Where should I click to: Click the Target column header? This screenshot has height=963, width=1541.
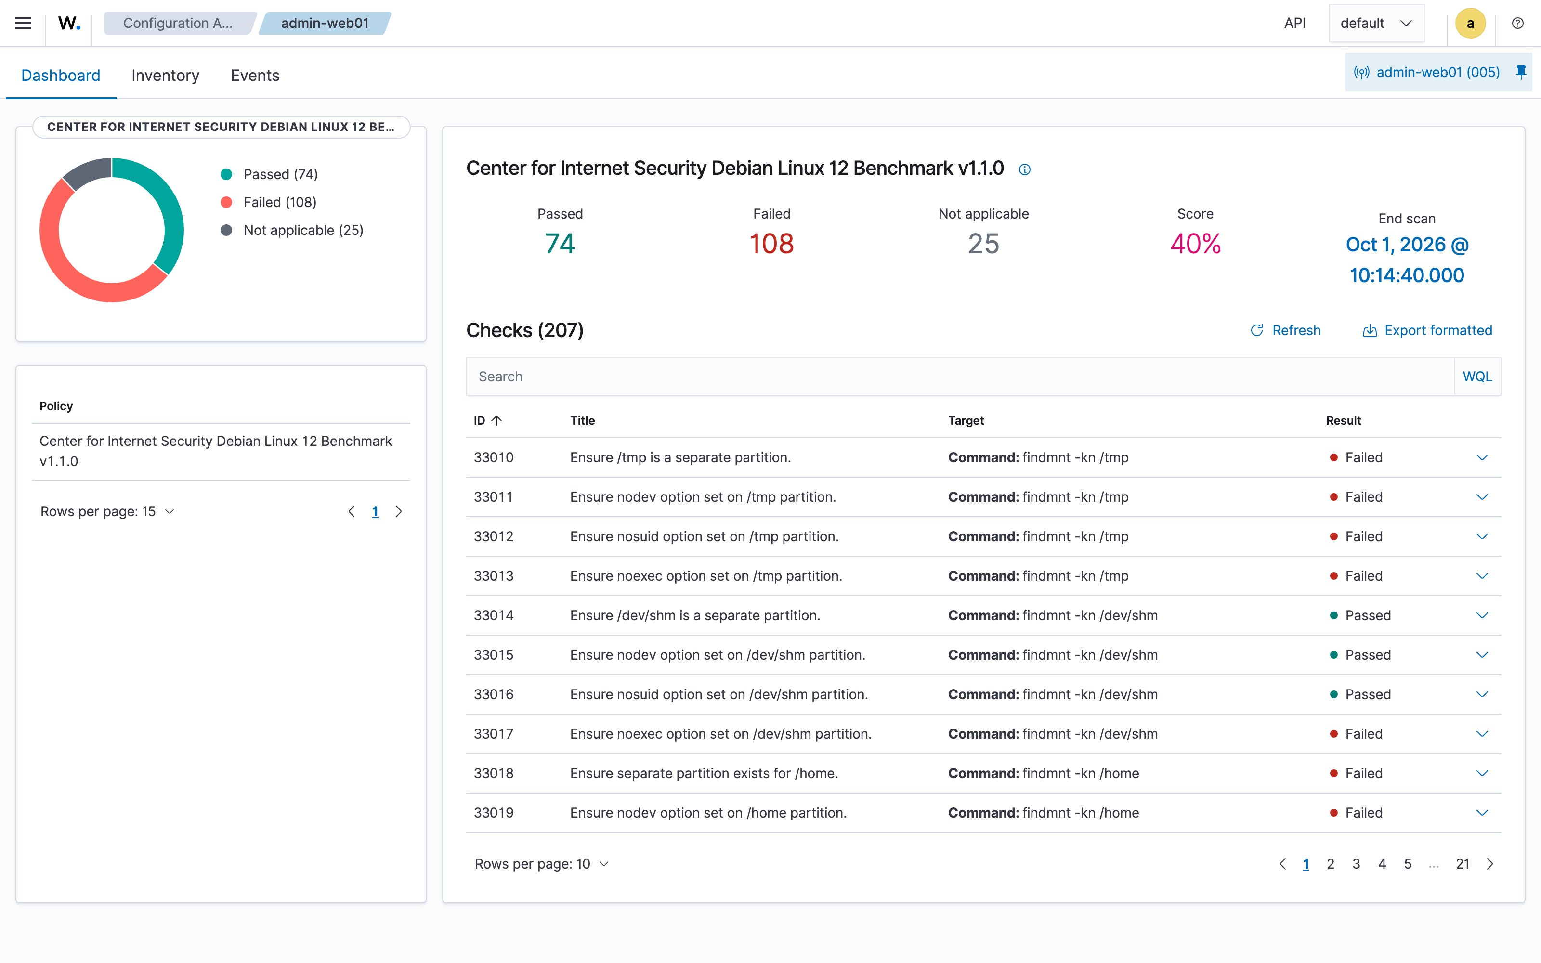pos(966,420)
